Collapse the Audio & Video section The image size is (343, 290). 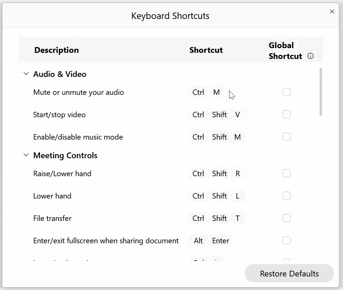[x=26, y=74]
